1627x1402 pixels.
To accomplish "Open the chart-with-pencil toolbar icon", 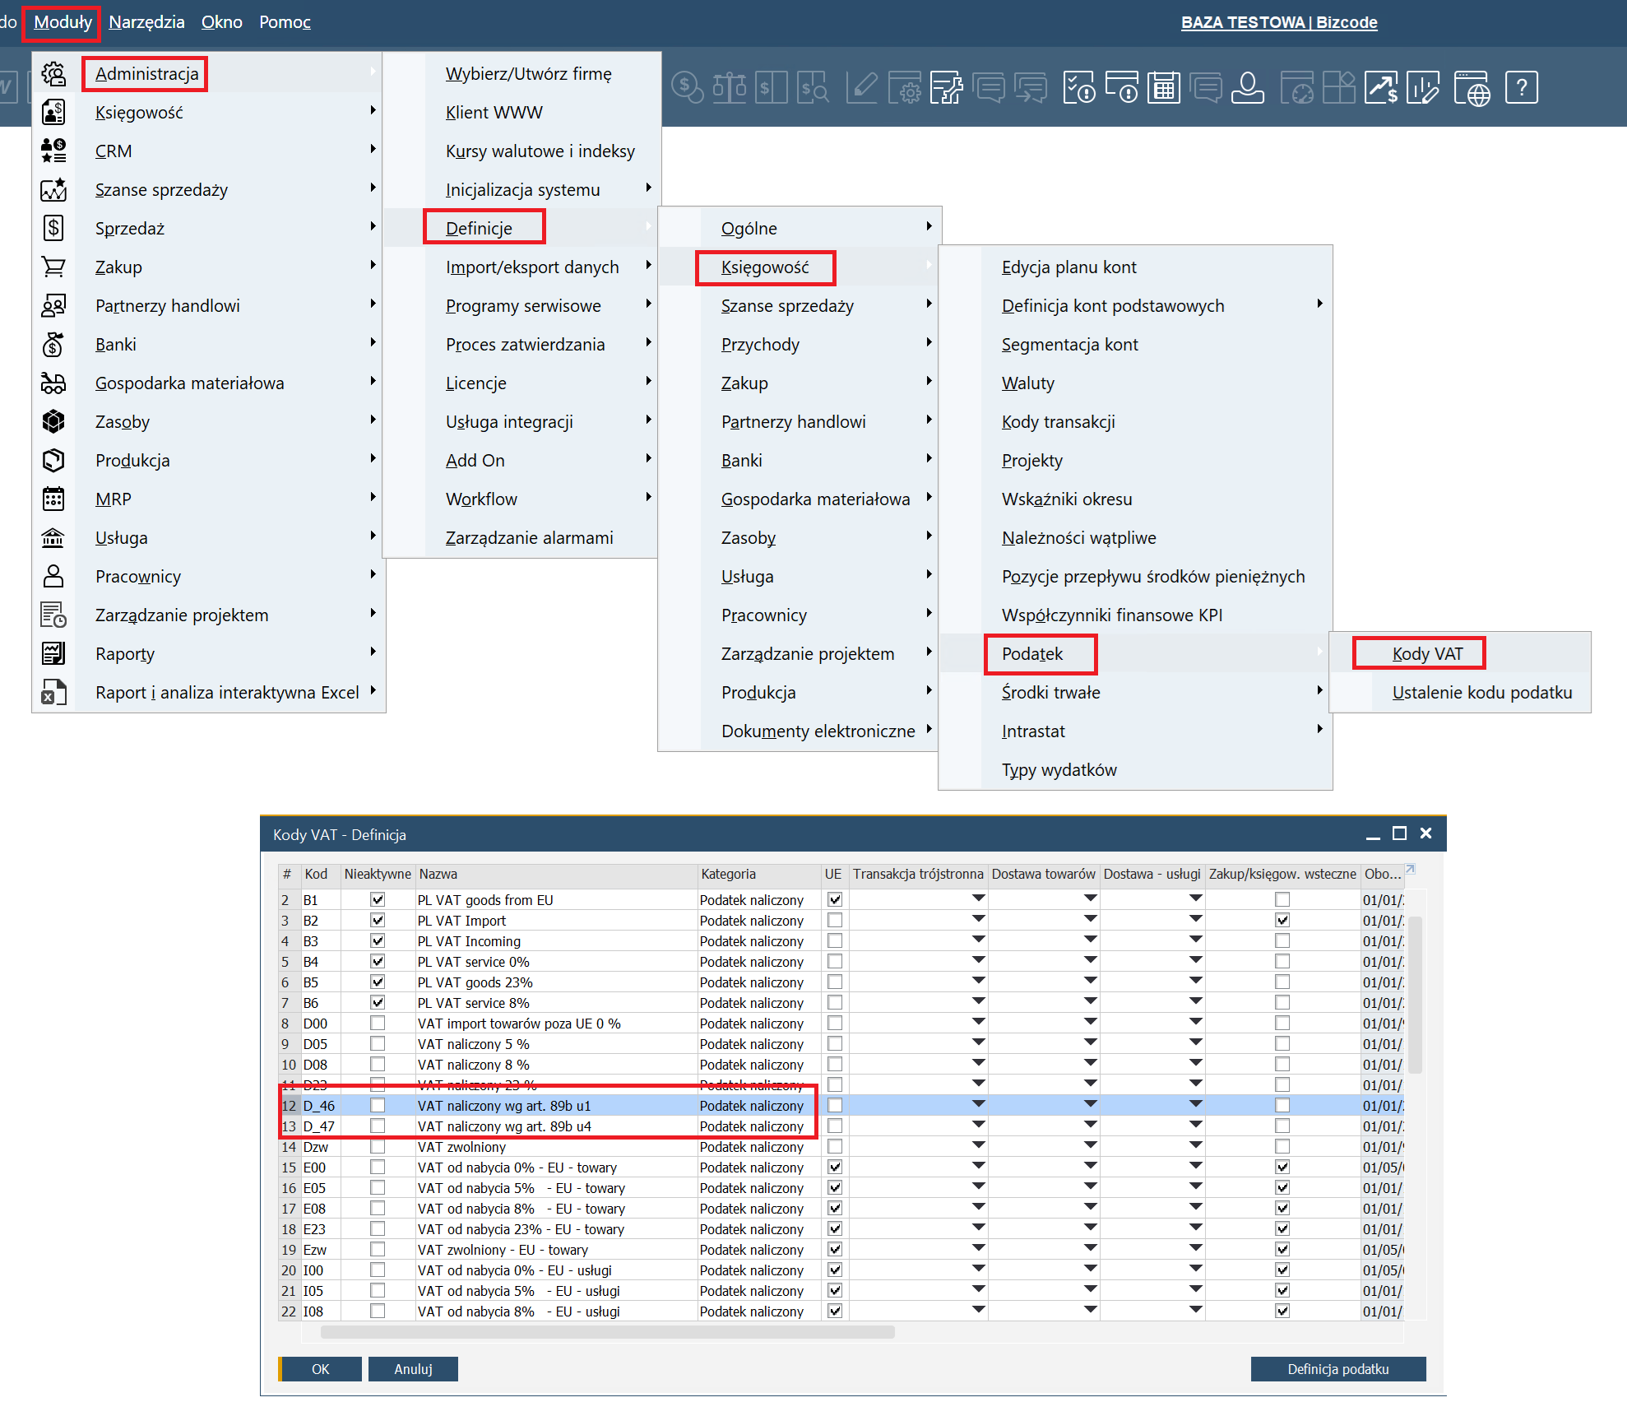I will tap(1423, 87).
